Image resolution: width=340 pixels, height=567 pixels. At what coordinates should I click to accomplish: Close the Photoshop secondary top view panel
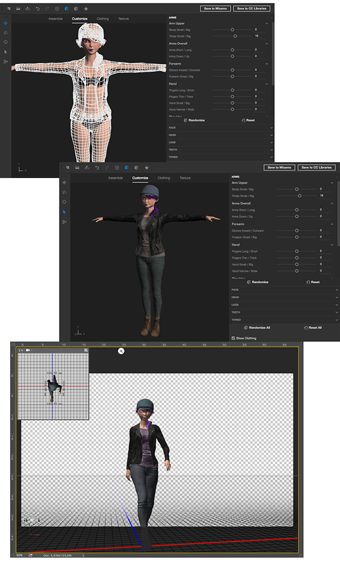point(22,350)
